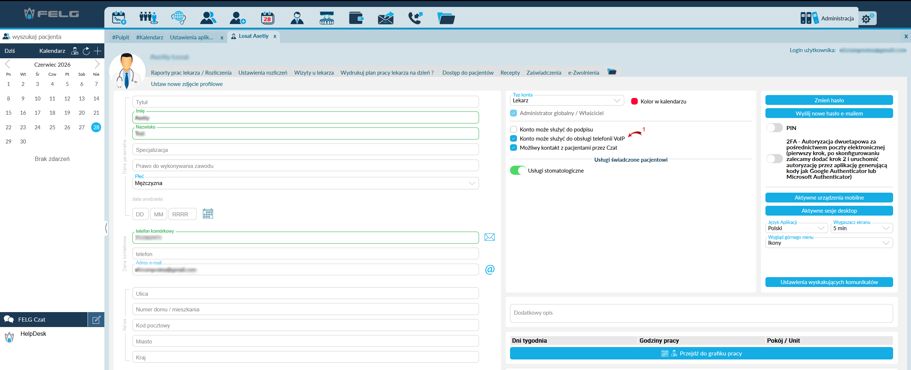This screenshot has height=370, width=911.
Task: Open the phone calls VoIP icon
Action: pyautogui.click(x=415, y=18)
